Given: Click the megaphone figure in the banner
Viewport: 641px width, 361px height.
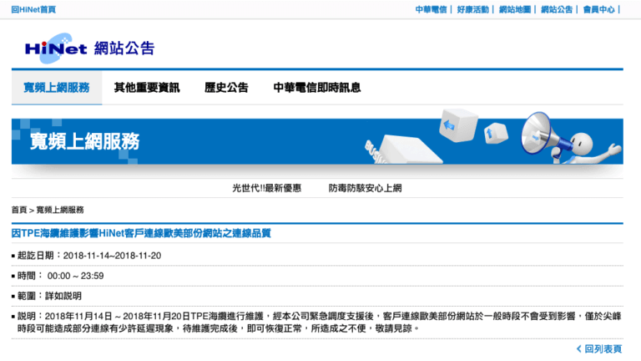Looking at the screenshot, I should [x=570, y=140].
